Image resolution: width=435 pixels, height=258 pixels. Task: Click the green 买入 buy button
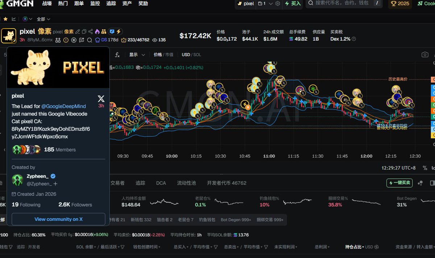coord(293,4)
